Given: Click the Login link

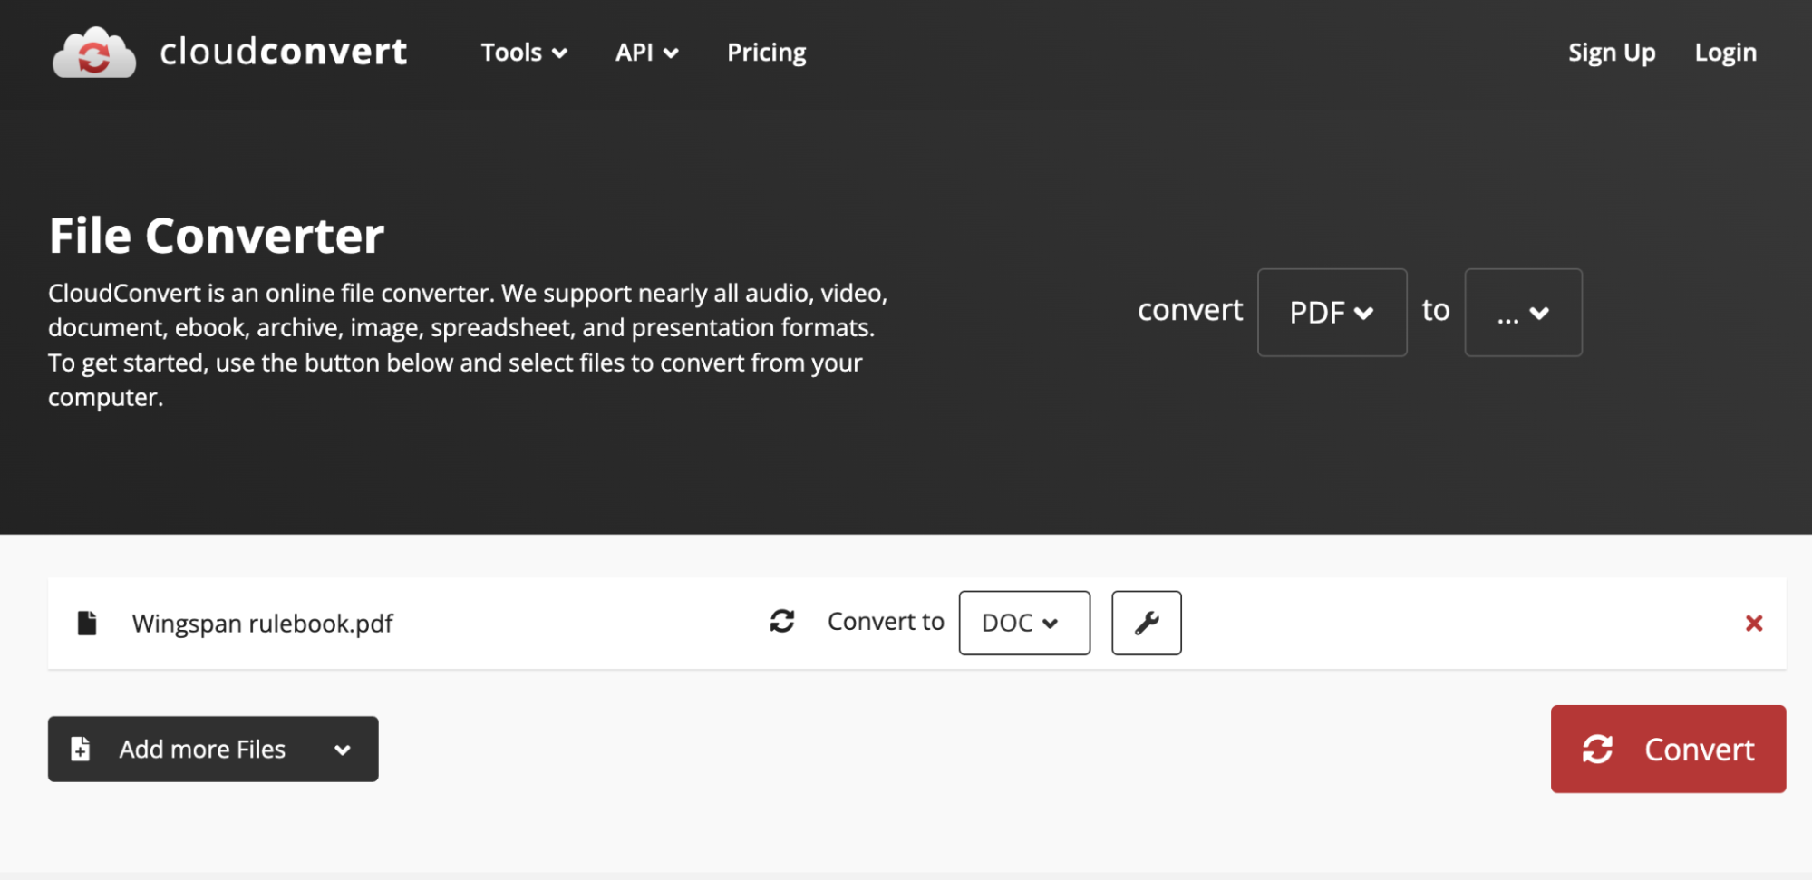Looking at the screenshot, I should (1725, 53).
